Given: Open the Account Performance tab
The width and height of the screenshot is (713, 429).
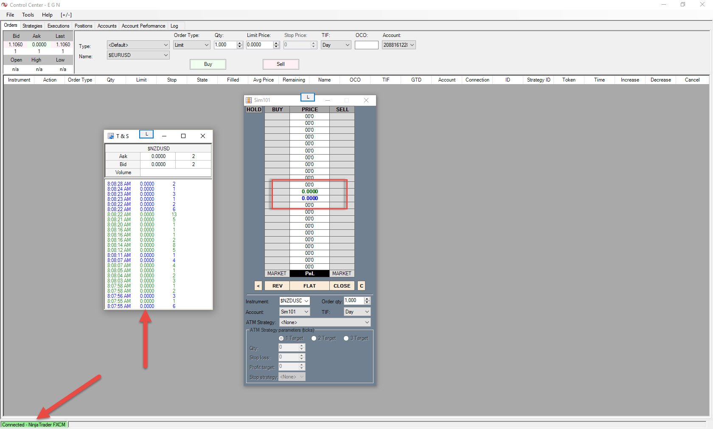Looking at the screenshot, I should [x=143, y=26].
